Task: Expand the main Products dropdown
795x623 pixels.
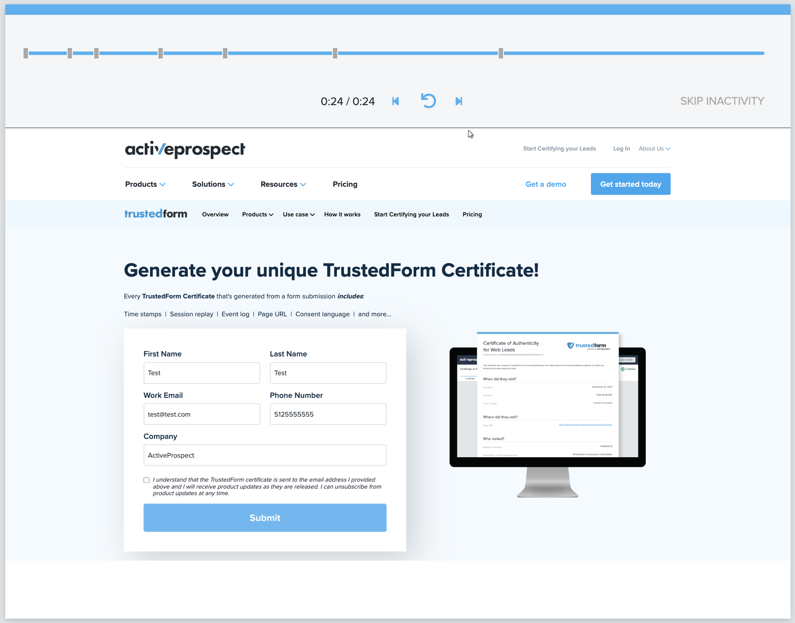Action: pyautogui.click(x=145, y=184)
